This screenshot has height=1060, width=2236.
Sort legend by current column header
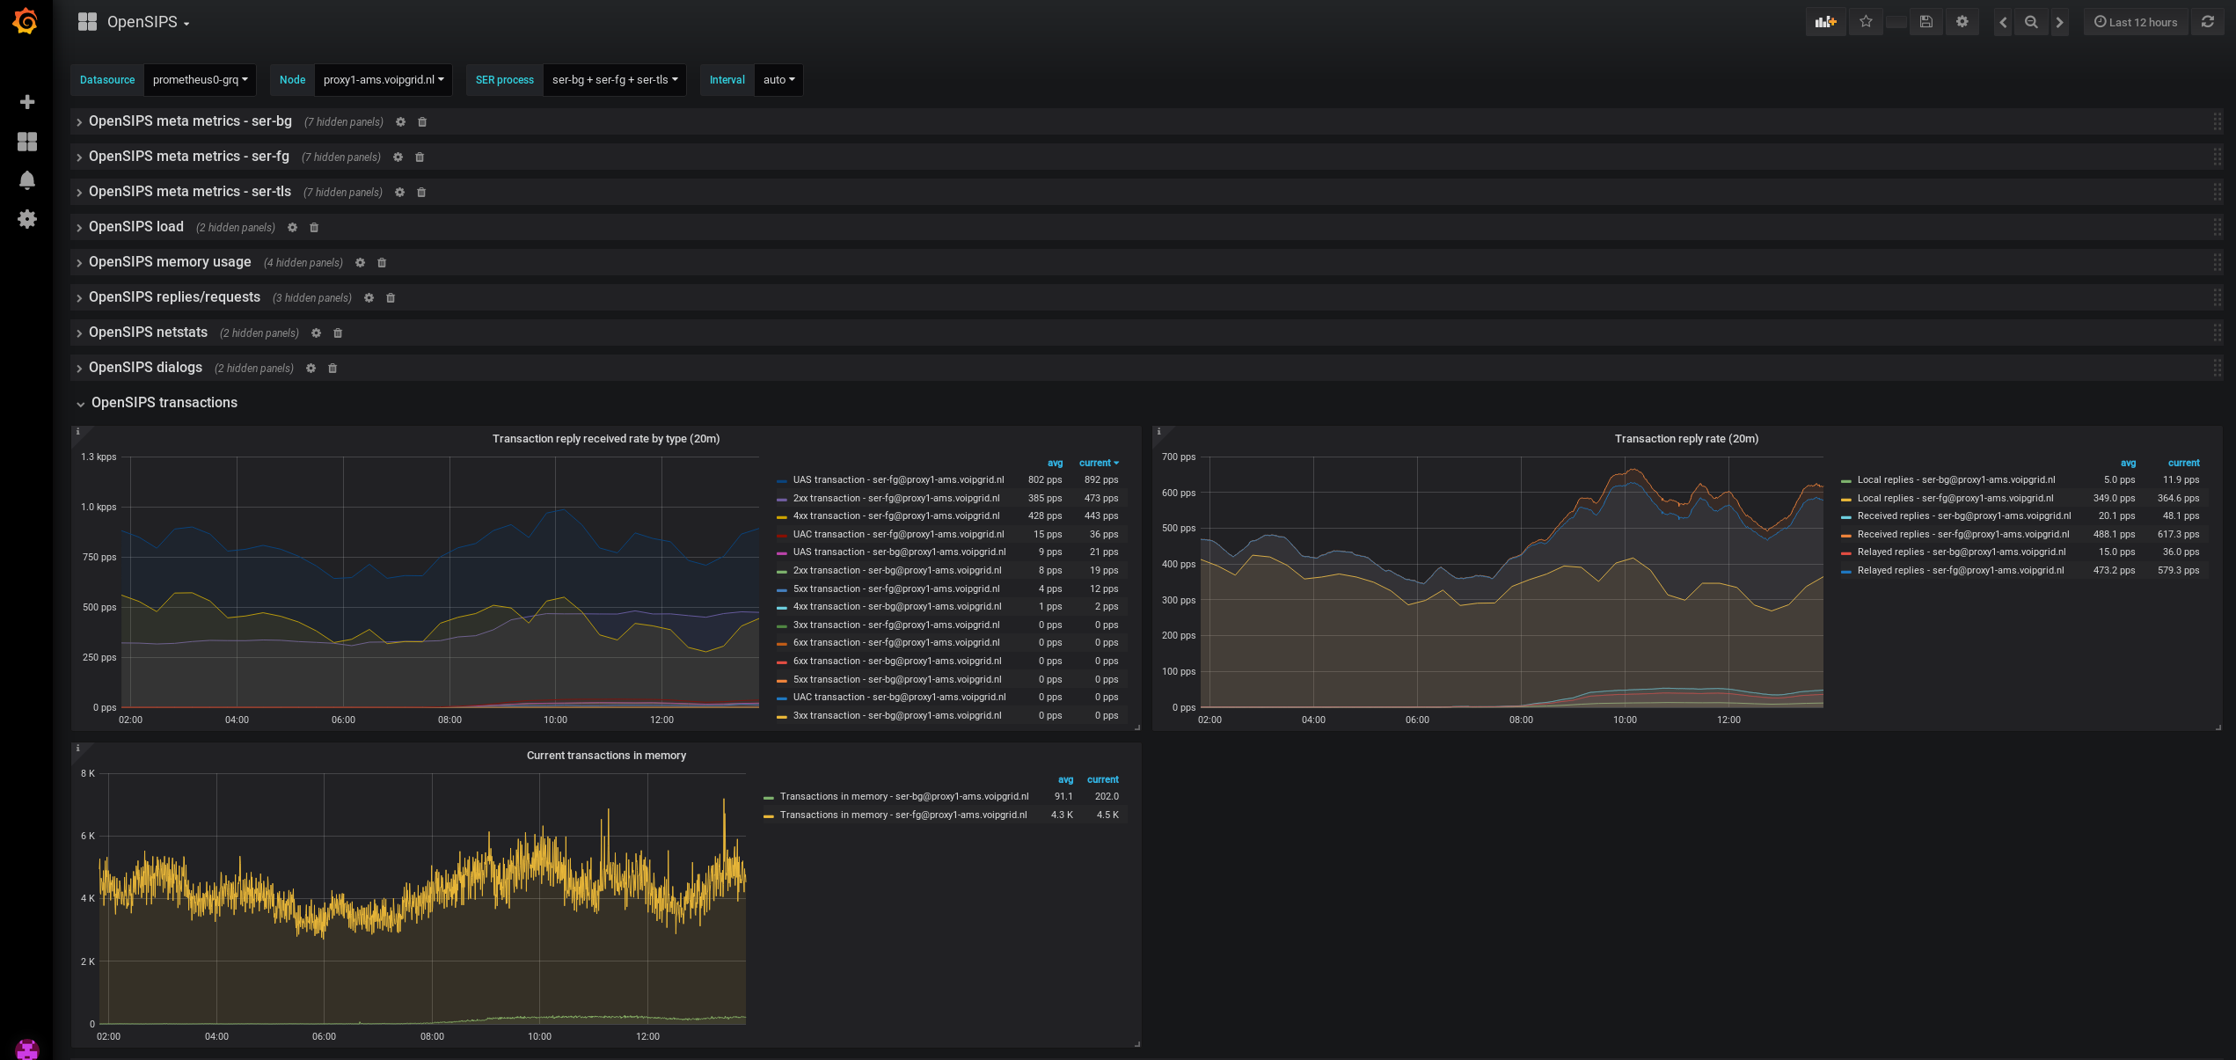[x=1098, y=463]
